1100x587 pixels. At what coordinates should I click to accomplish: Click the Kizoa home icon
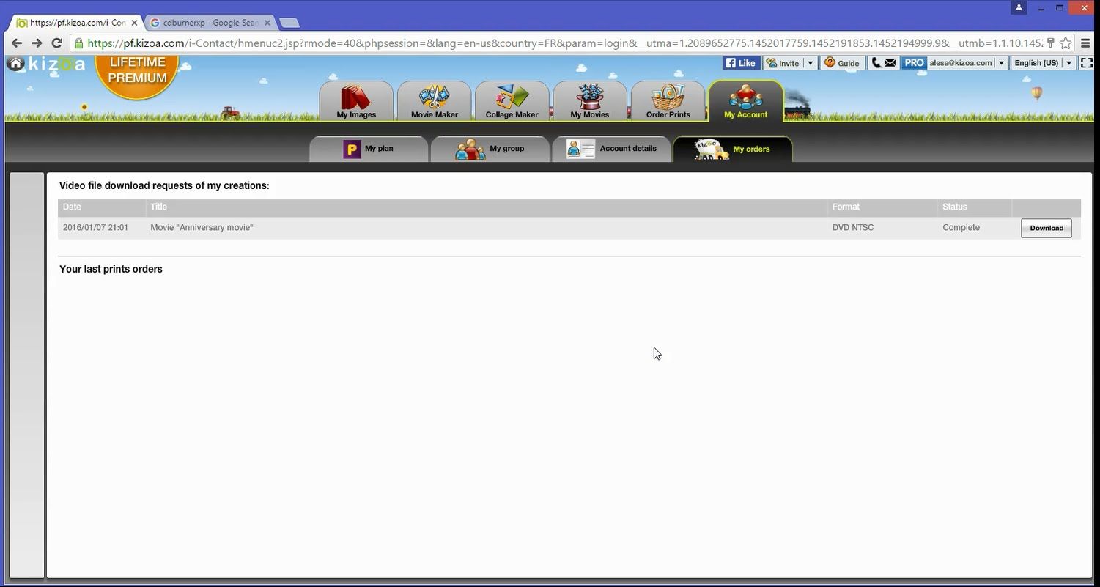tap(15, 64)
